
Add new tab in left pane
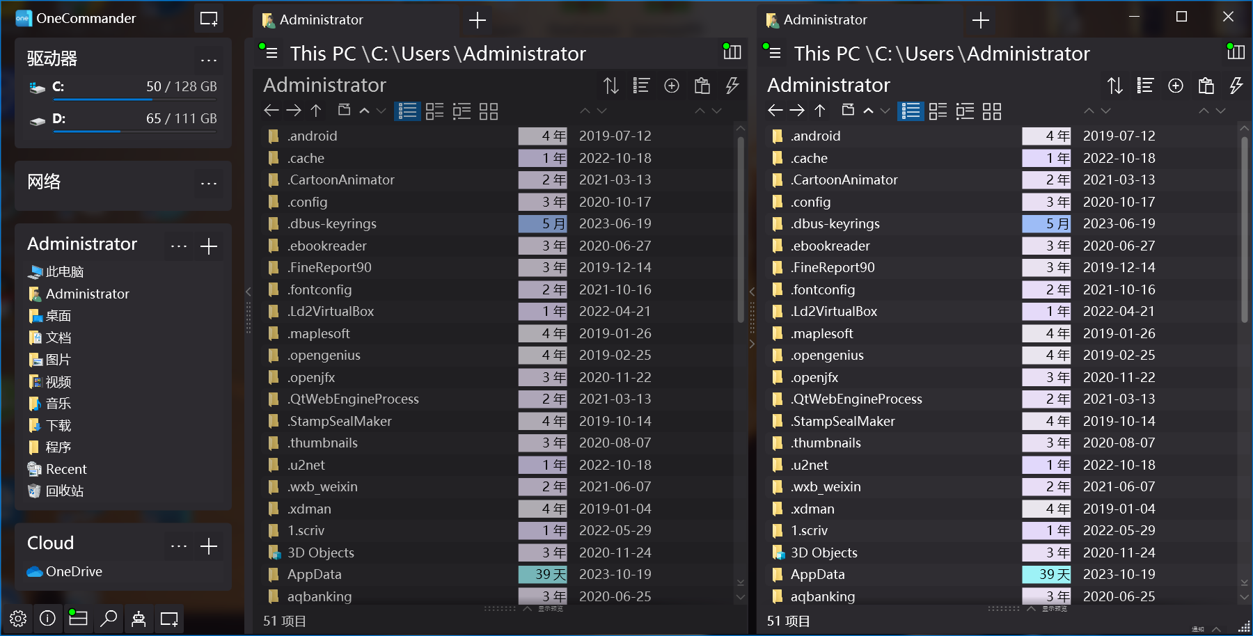(x=478, y=20)
